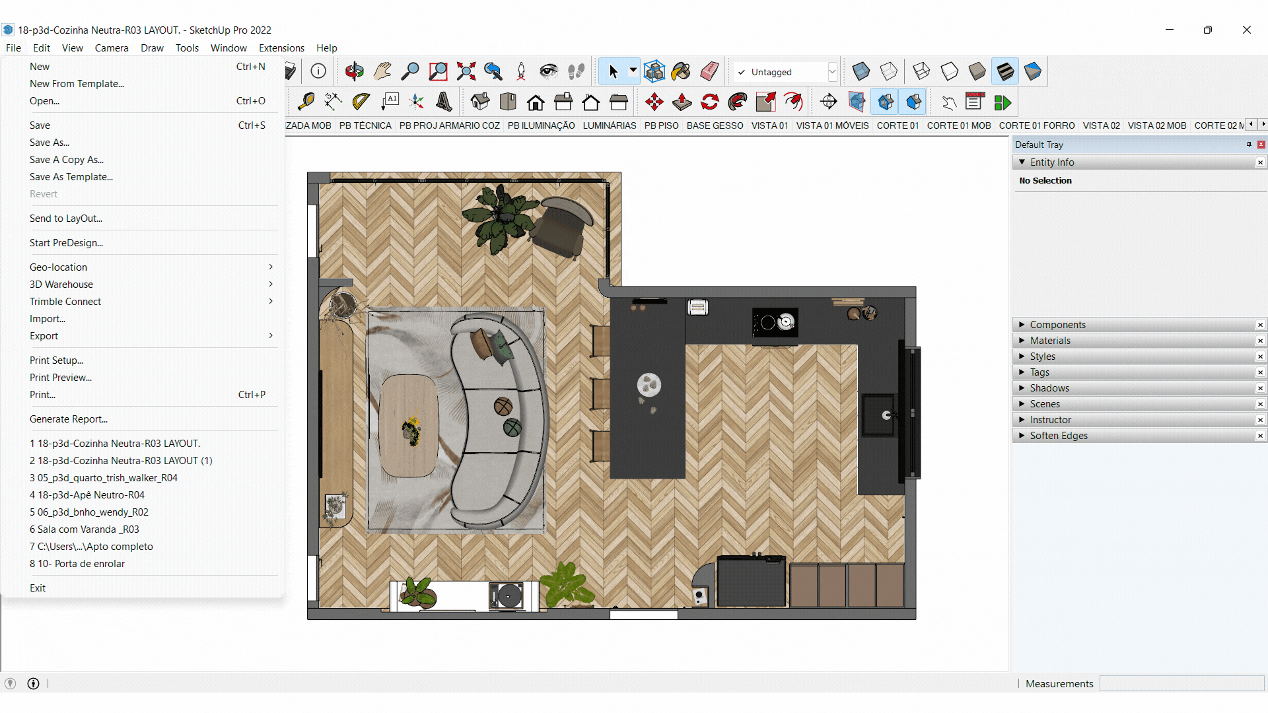Select the Section Plane tool
Image resolution: width=1268 pixels, height=713 pixels.
[x=829, y=102]
